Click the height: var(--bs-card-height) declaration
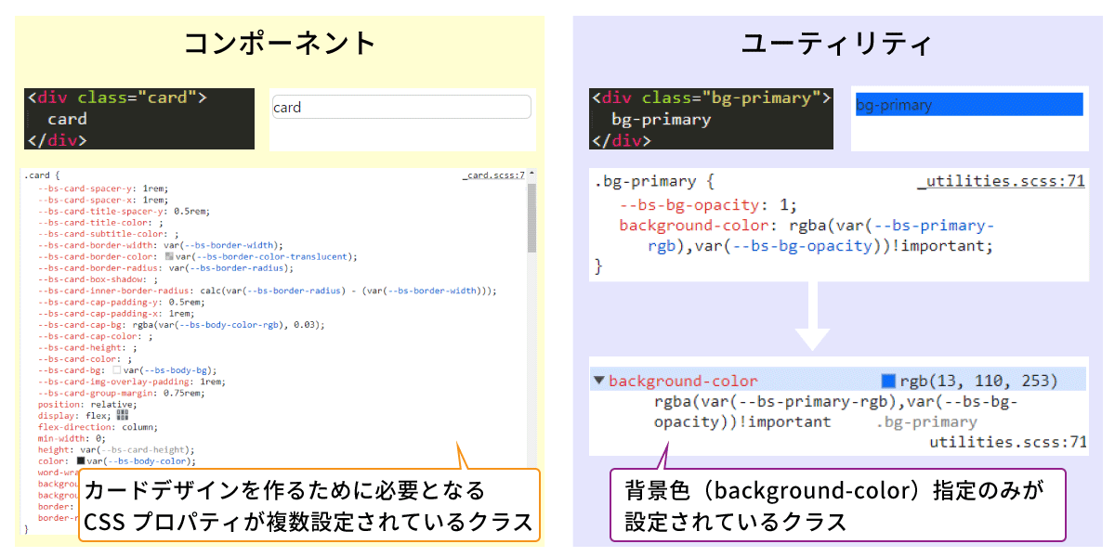 [x=115, y=449]
